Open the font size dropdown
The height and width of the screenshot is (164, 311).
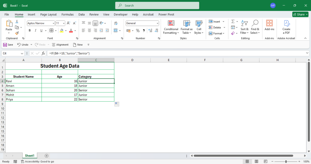coord(64,23)
